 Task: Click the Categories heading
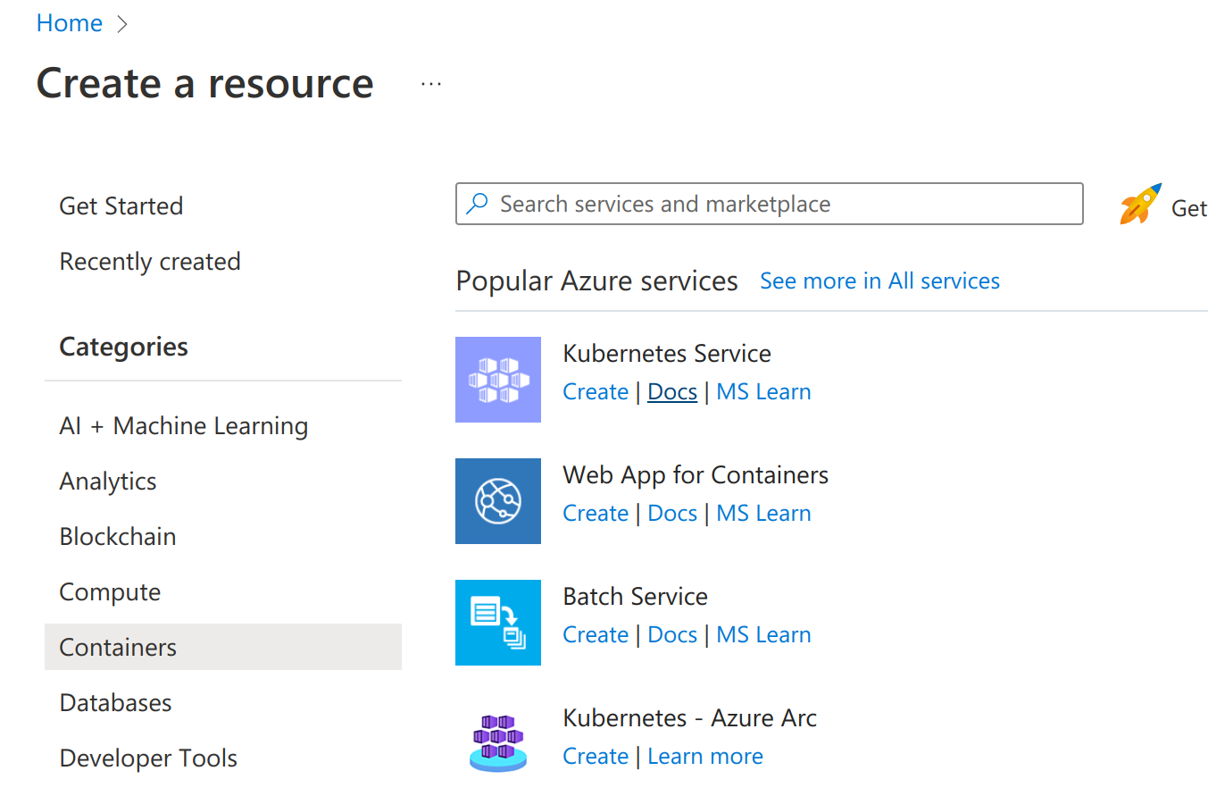(123, 347)
